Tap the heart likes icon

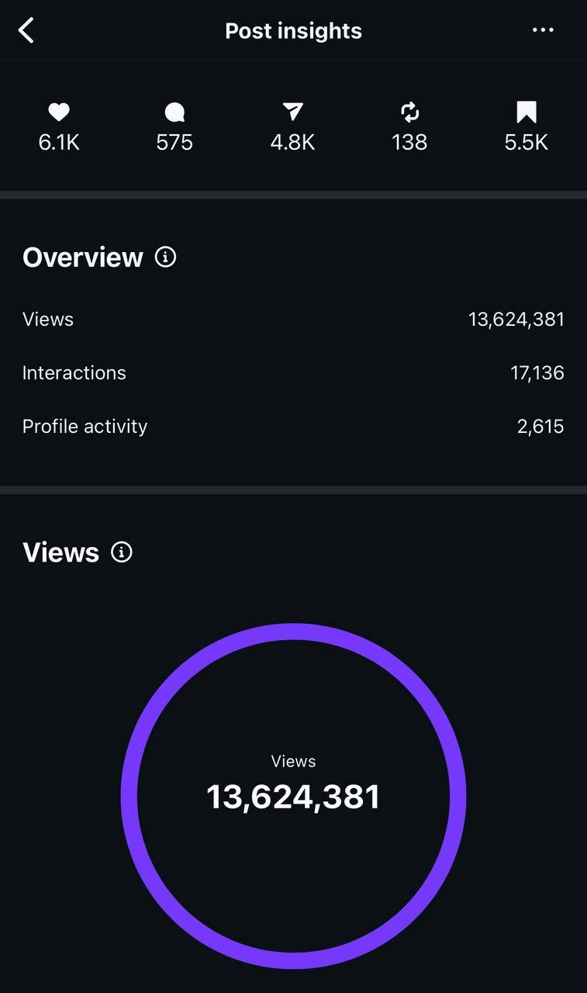(x=59, y=113)
